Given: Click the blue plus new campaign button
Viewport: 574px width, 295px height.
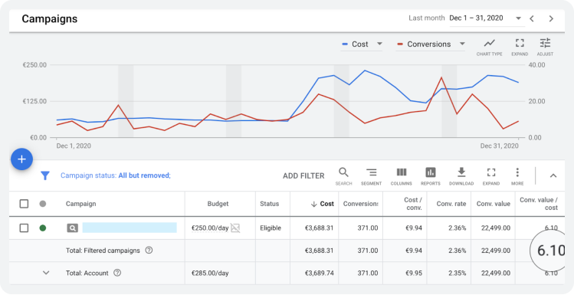Looking at the screenshot, I should coord(21,159).
